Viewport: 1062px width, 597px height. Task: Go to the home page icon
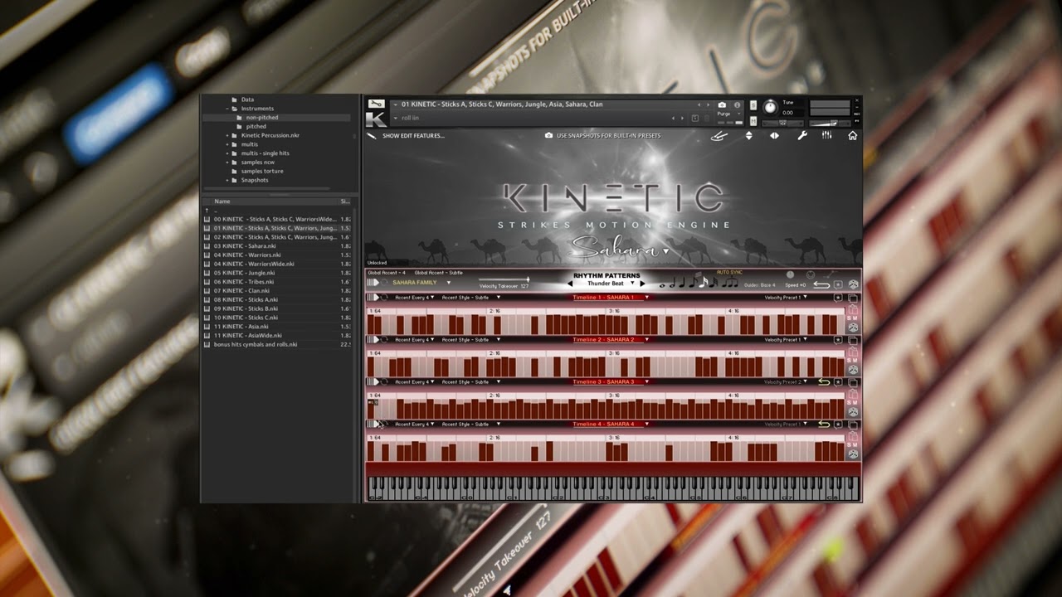(852, 136)
